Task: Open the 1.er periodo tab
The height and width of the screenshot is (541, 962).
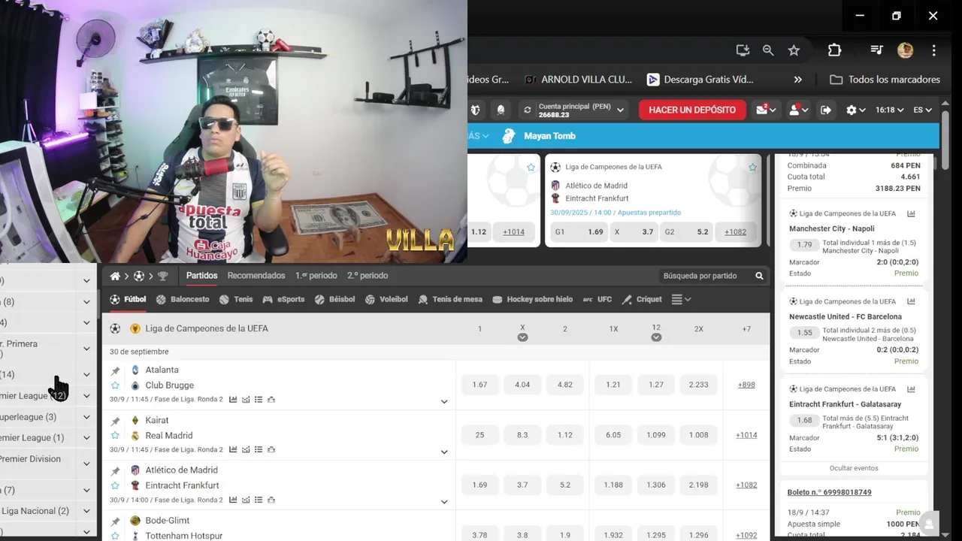Action: [x=316, y=276]
